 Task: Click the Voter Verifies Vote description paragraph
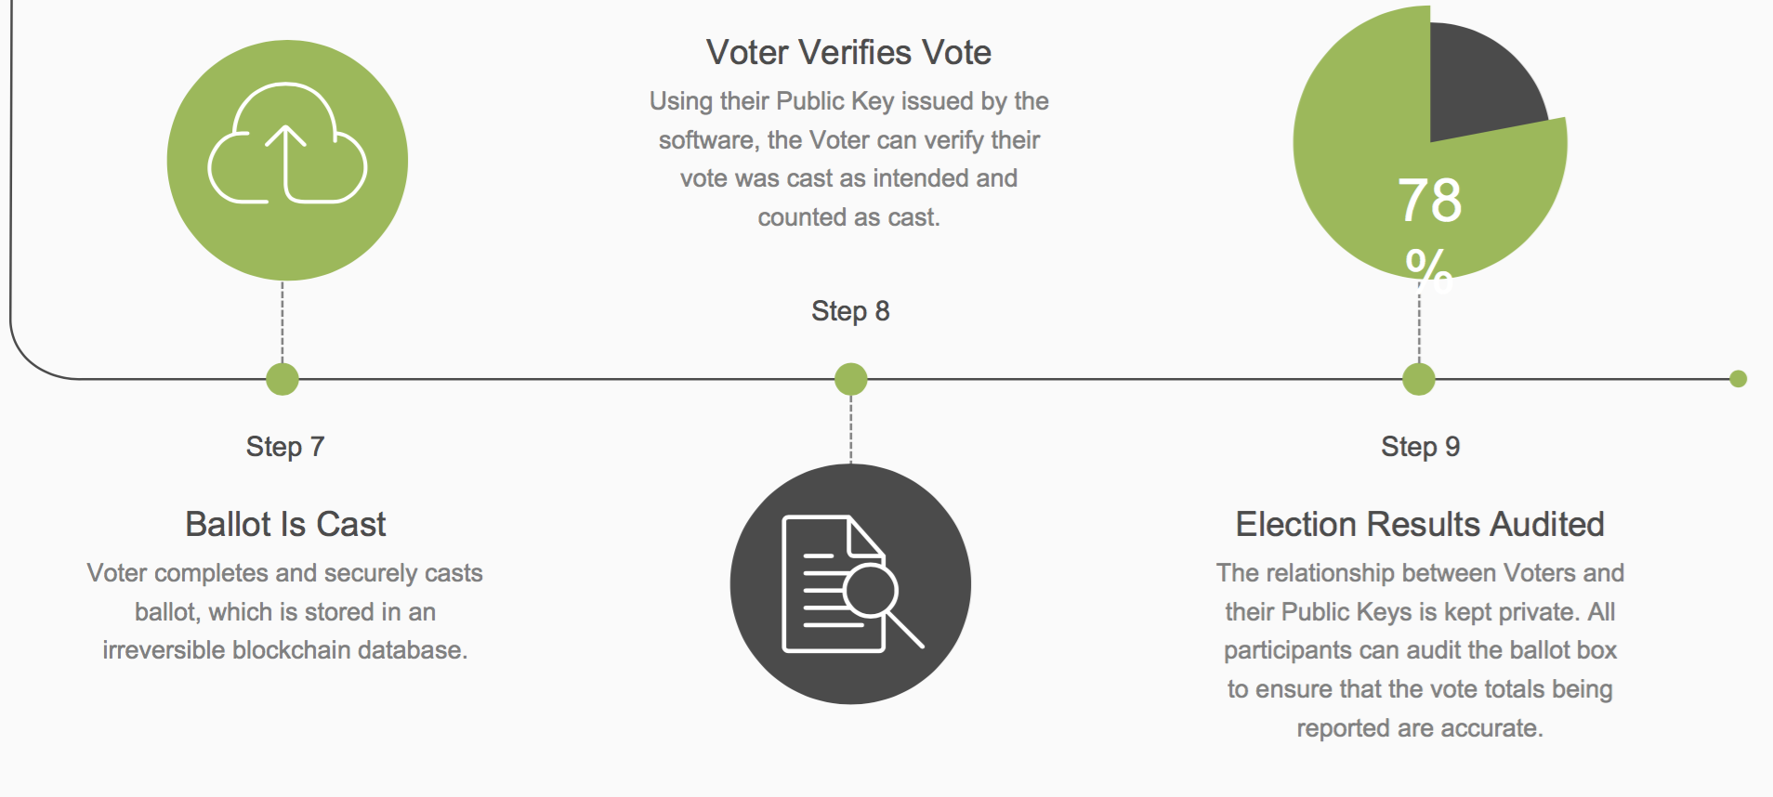coord(848,159)
